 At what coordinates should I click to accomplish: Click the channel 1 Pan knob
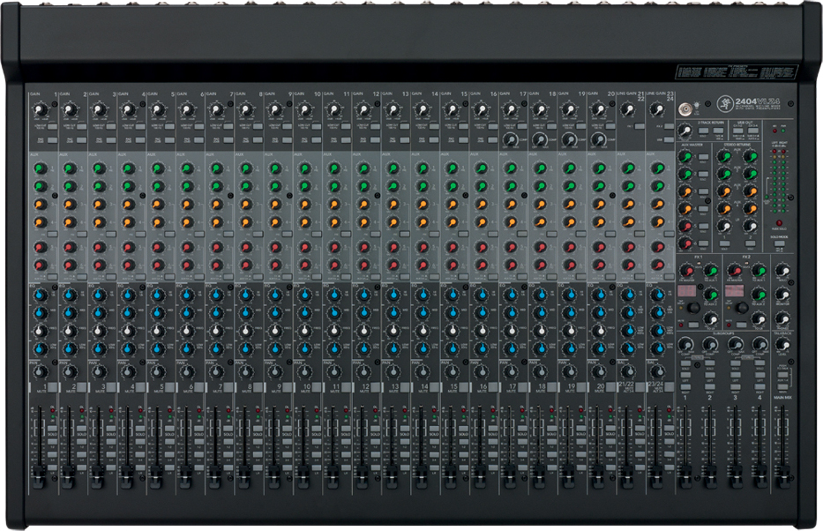pyautogui.click(x=41, y=372)
